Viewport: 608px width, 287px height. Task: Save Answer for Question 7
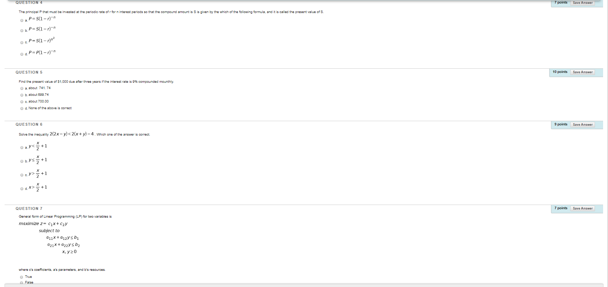(x=583, y=208)
